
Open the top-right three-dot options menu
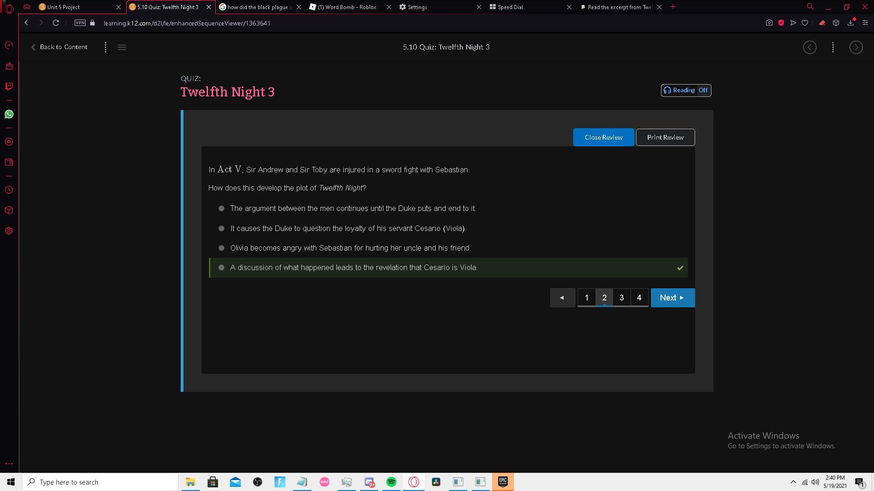(x=833, y=47)
